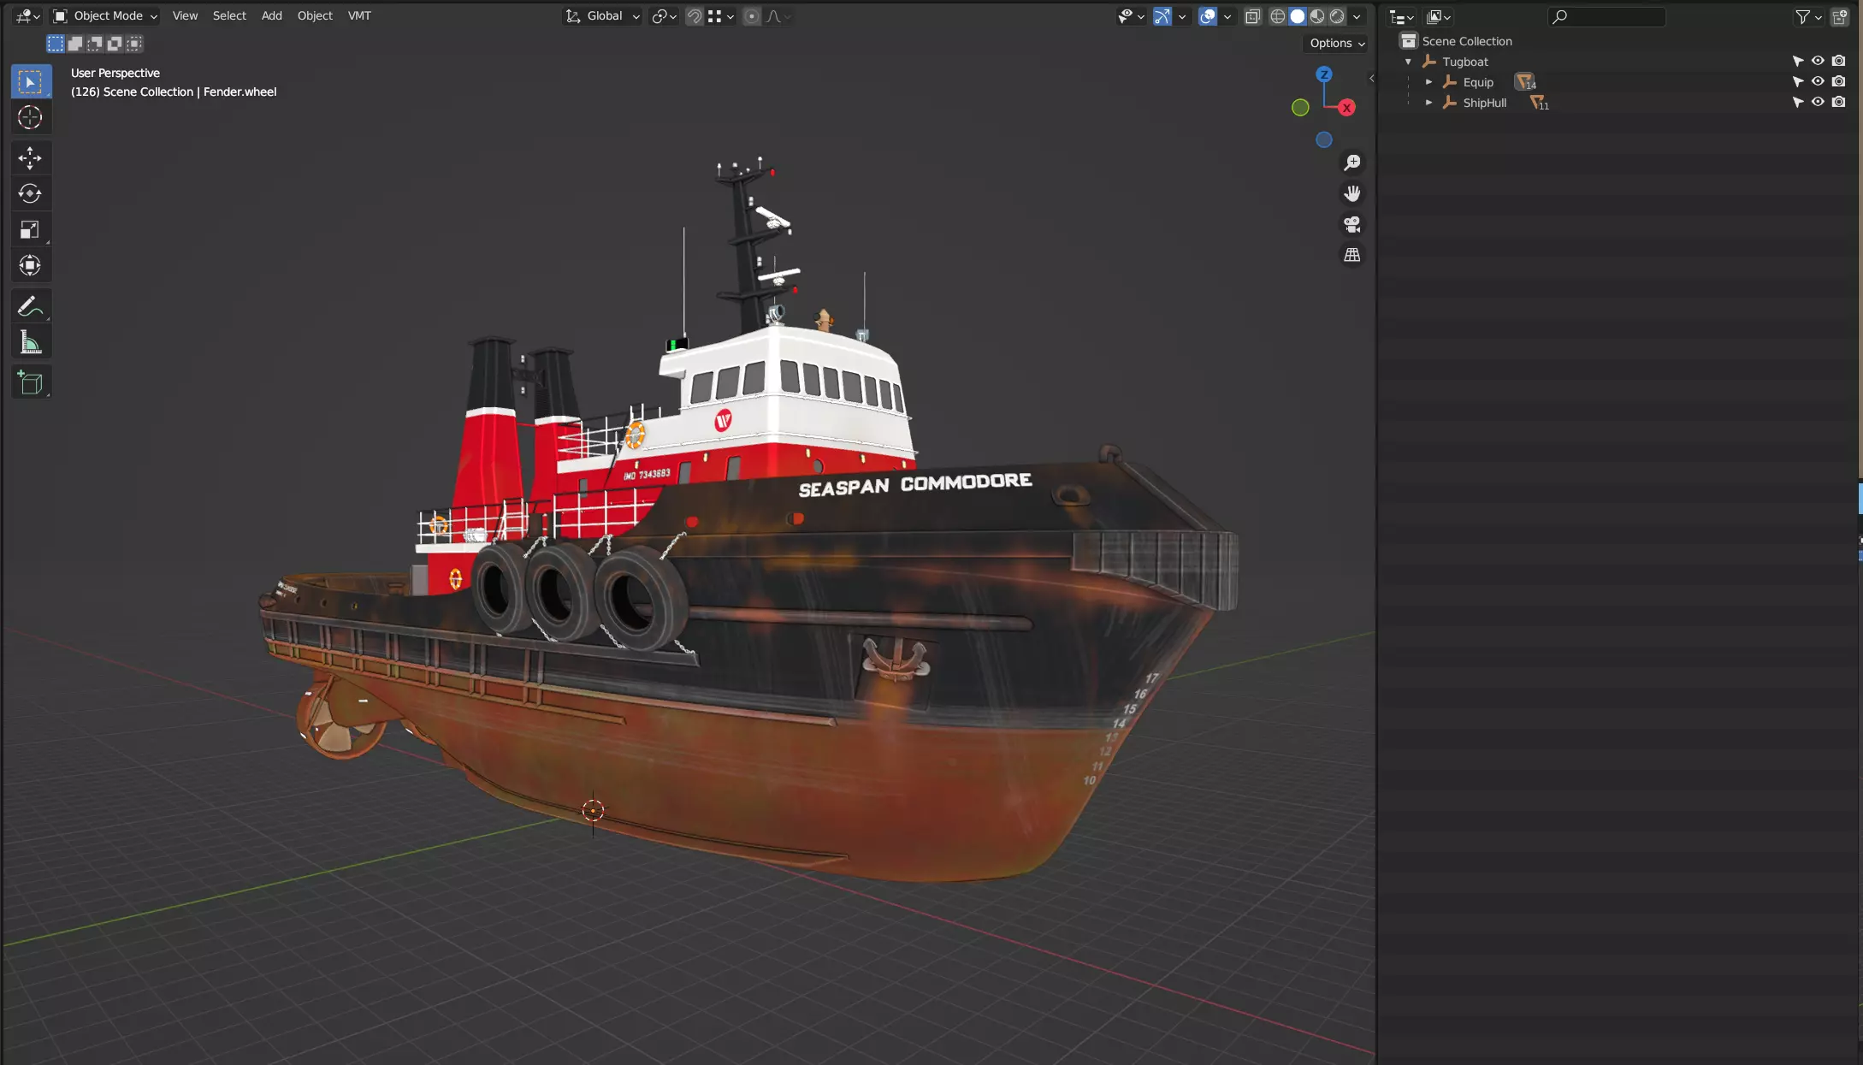Open the Object Mode dropdown
The height and width of the screenshot is (1065, 1863).
pyautogui.click(x=105, y=16)
